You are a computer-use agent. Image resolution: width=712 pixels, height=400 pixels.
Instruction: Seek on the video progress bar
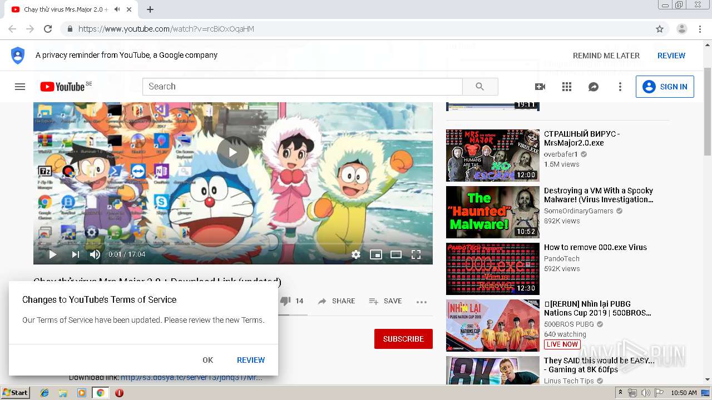pyautogui.click(x=233, y=243)
